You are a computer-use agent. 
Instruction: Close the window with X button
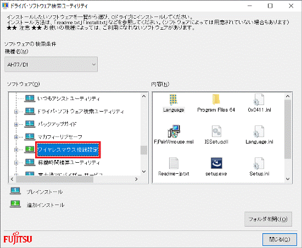pos(291,6)
